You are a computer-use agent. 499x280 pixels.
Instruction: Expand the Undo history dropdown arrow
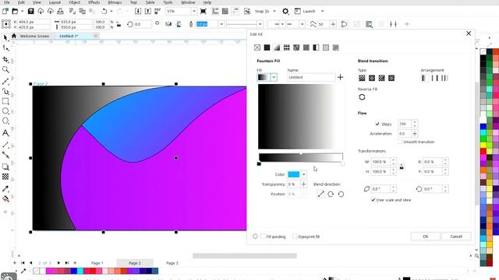(111, 11)
